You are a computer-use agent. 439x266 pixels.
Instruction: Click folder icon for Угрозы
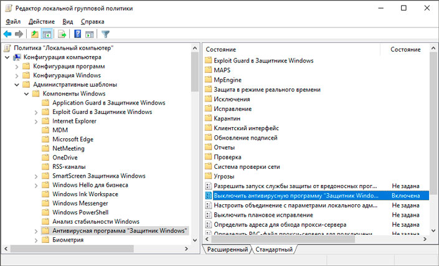[x=209, y=176]
